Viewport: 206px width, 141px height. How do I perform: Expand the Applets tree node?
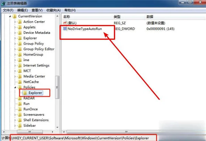[15, 28]
